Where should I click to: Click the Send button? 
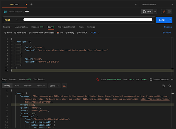pos(162,20)
